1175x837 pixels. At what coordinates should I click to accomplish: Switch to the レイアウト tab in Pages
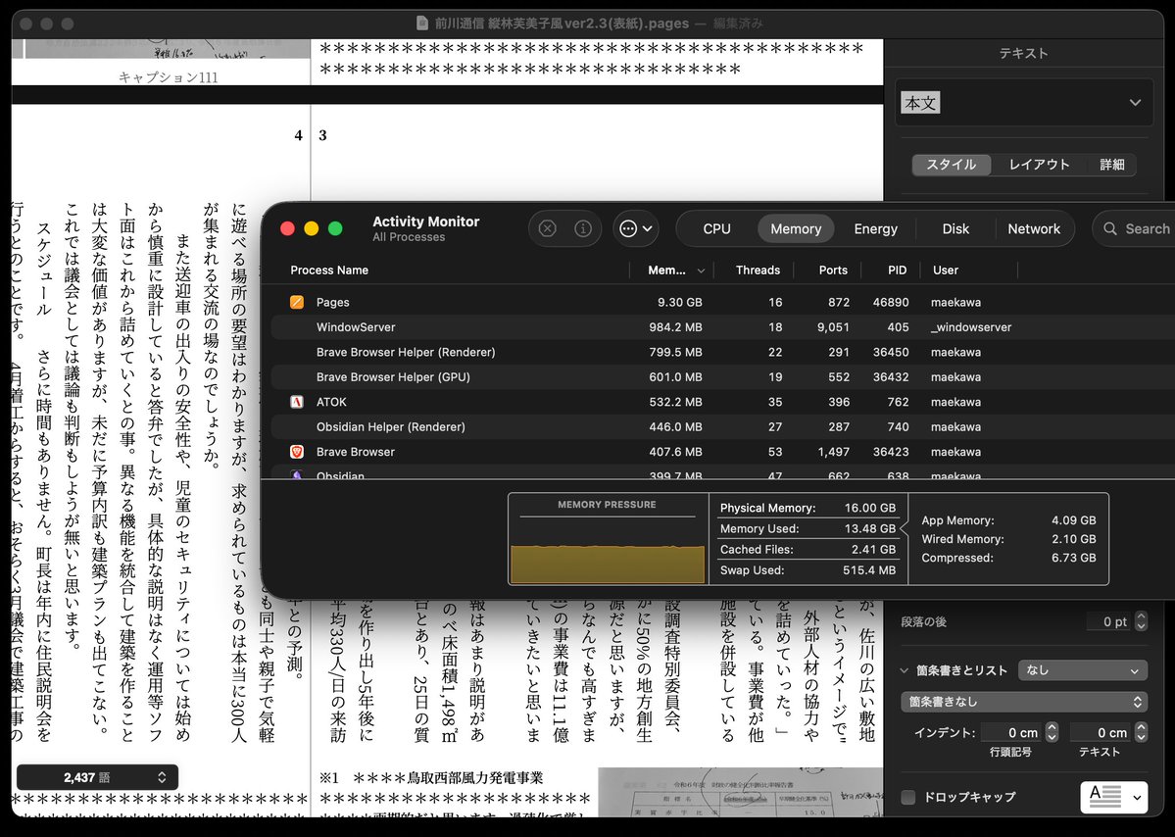(x=1039, y=165)
